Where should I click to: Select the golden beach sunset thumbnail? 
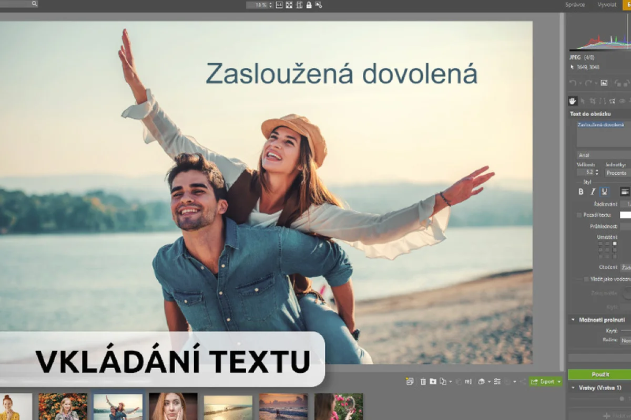pos(228,407)
